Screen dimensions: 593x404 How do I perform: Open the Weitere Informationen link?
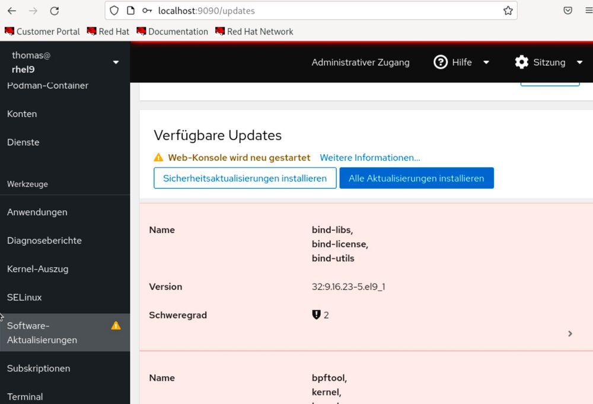point(370,157)
